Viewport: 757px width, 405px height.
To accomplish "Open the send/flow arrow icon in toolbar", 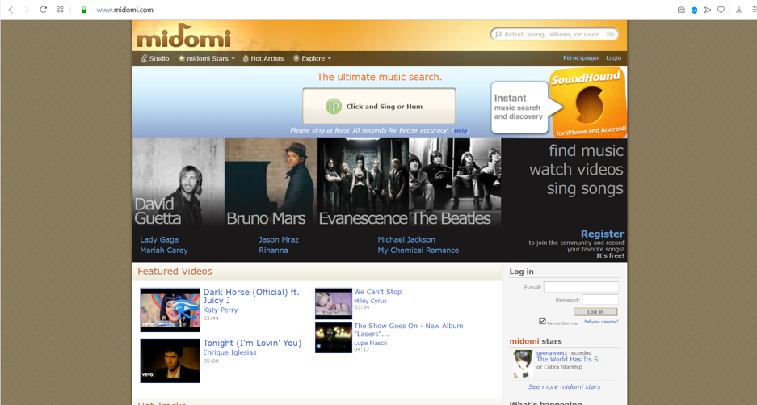I will [708, 10].
